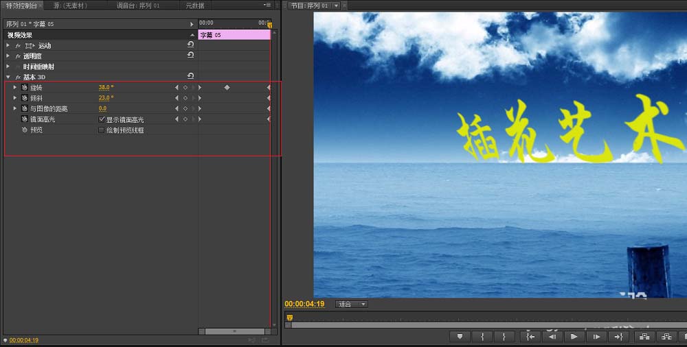Switch to 特效控制台 tab
The width and height of the screenshot is (687, 347).
[x=21, y=5]
